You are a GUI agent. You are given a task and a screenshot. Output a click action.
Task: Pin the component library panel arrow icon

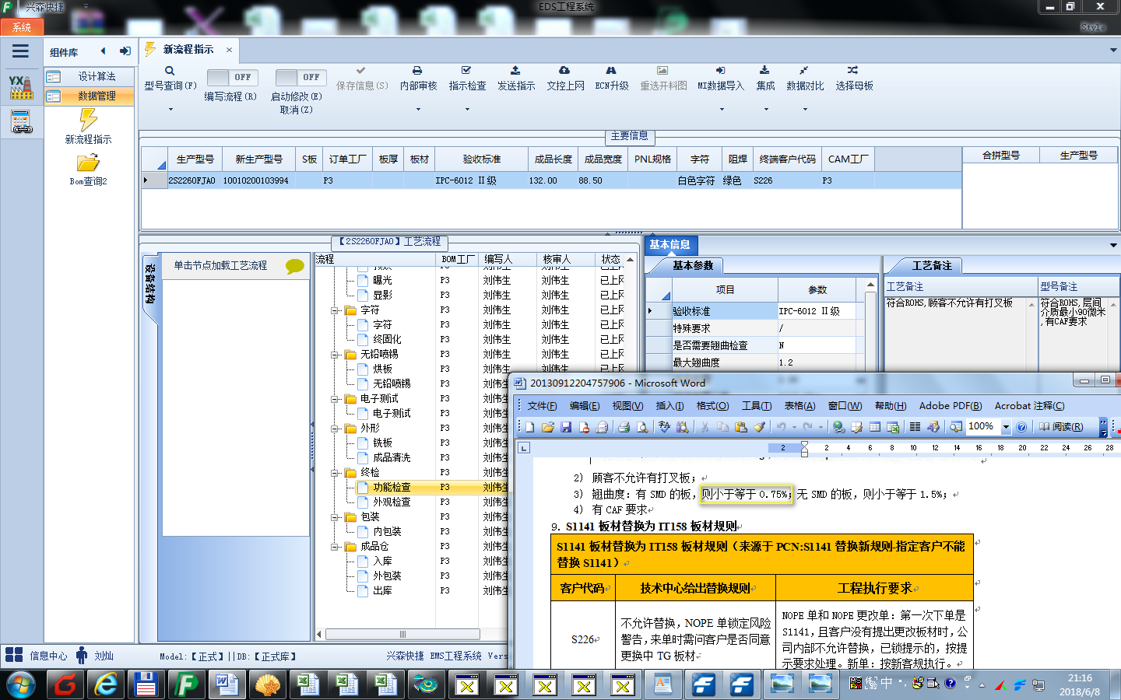(125, 51)
